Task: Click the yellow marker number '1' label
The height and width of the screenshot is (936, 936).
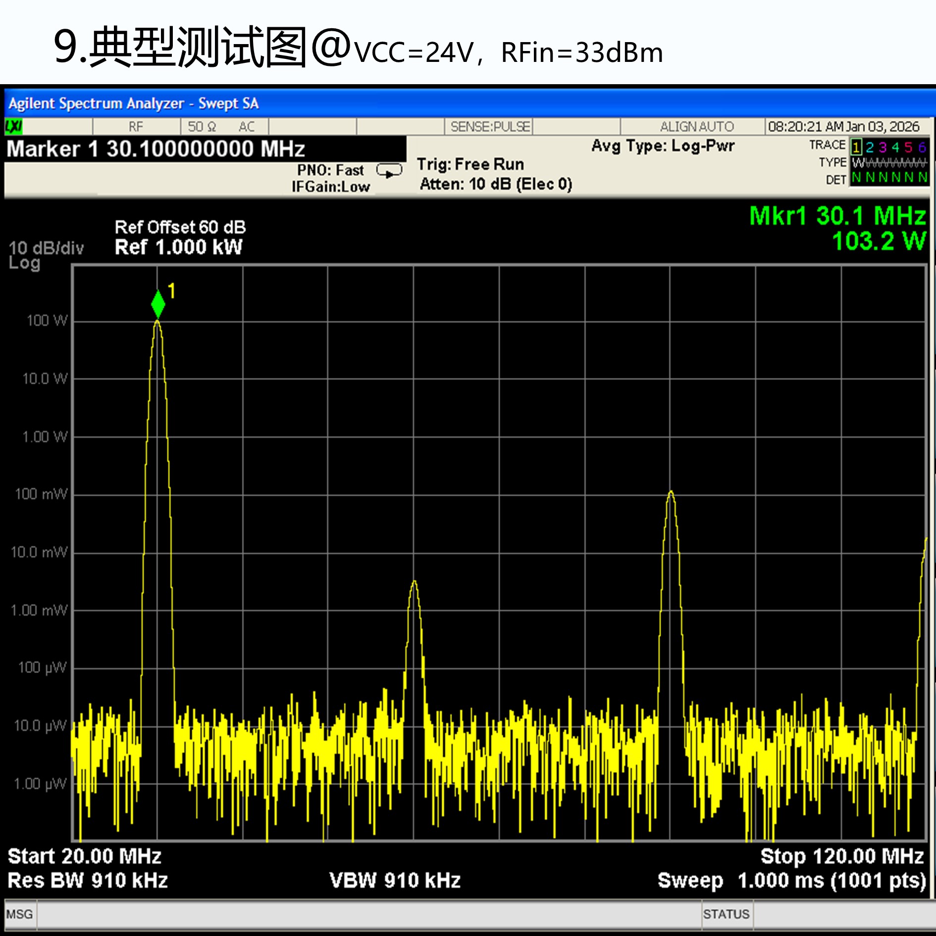Action: 171,291
